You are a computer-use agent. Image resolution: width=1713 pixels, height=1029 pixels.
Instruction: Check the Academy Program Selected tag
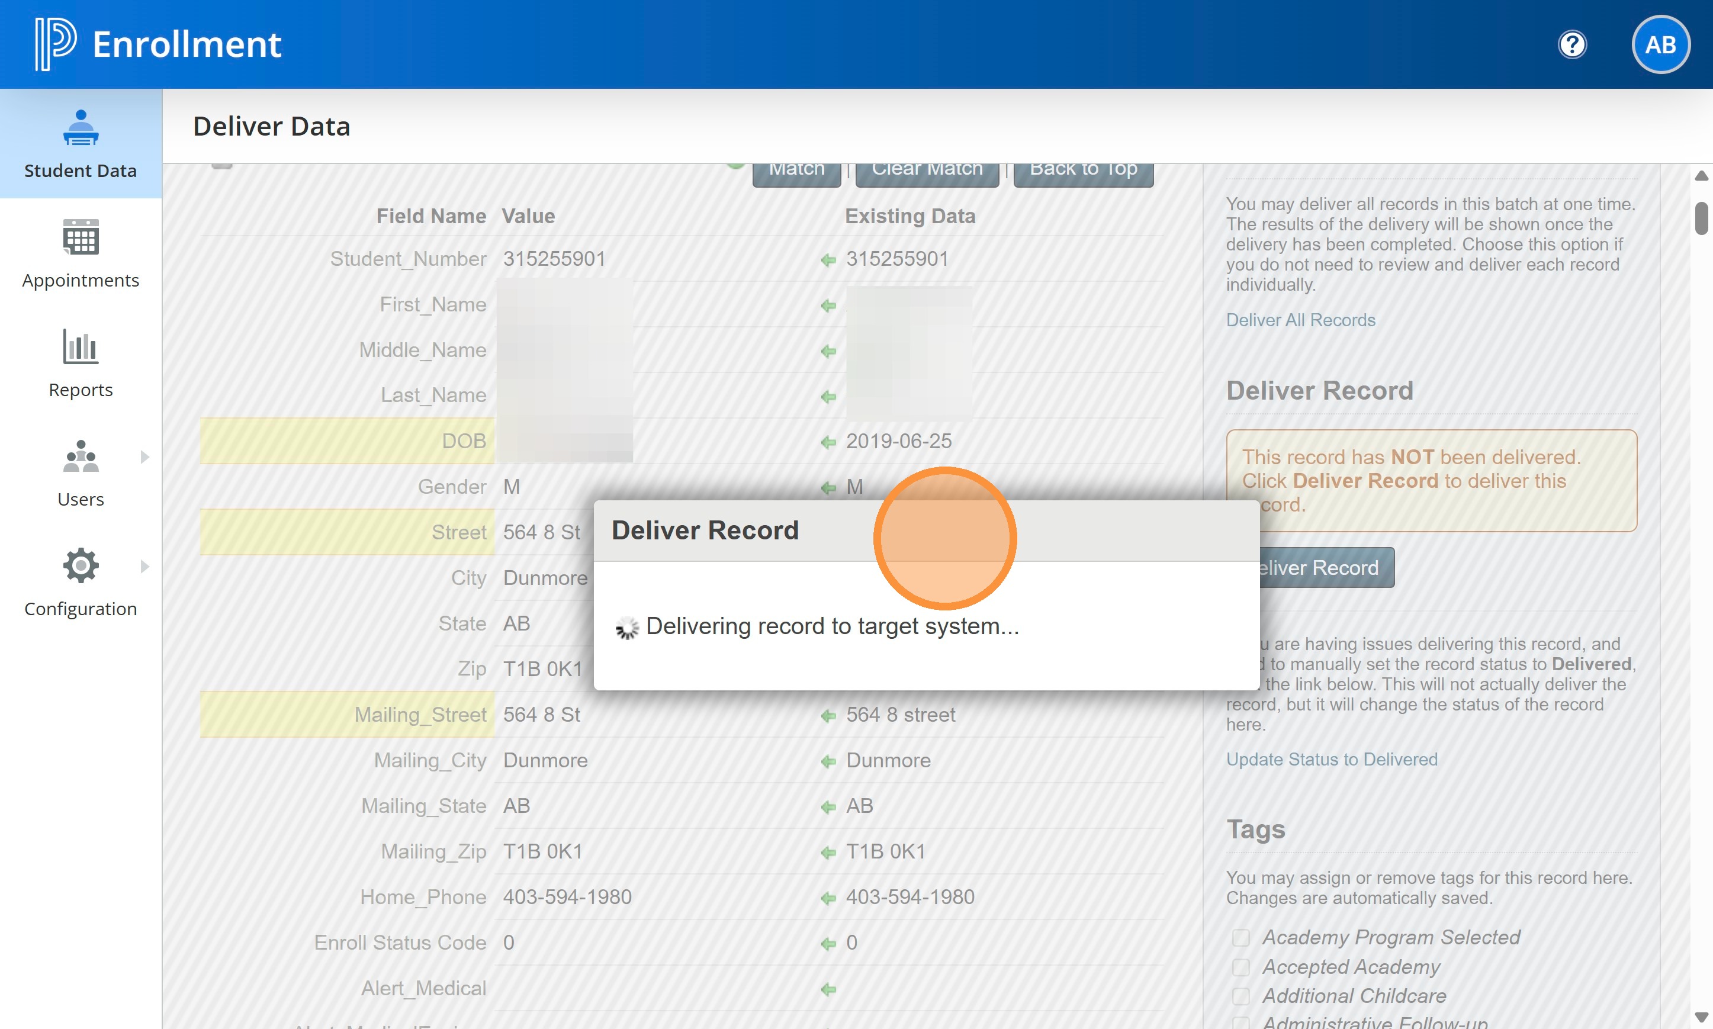click(x=1240, y=937)
